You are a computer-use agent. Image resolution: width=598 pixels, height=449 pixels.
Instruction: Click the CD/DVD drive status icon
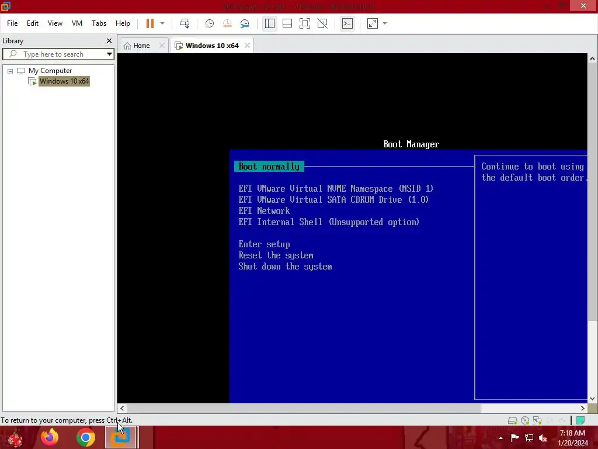[x=525, y=420]
